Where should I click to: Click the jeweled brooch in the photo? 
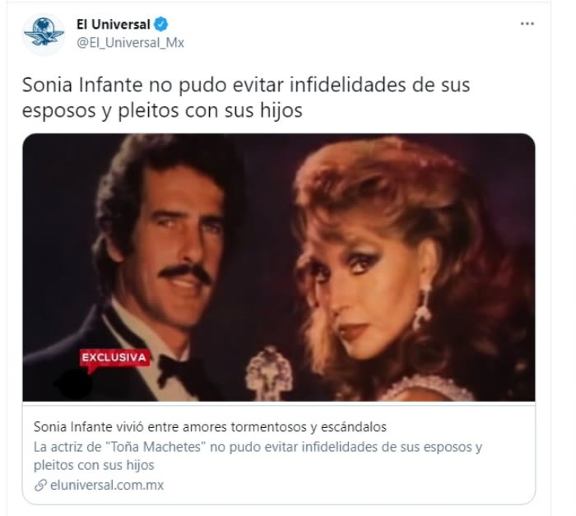tap(268, 374)
